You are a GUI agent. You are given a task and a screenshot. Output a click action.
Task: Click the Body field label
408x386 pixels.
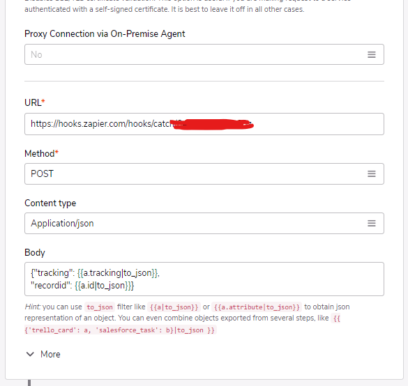tap(35, 253)
